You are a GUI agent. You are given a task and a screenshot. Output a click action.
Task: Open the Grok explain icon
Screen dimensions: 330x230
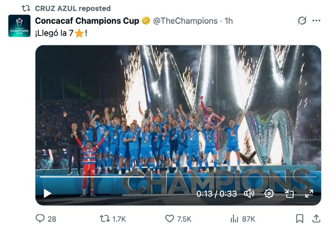[302, 21]
